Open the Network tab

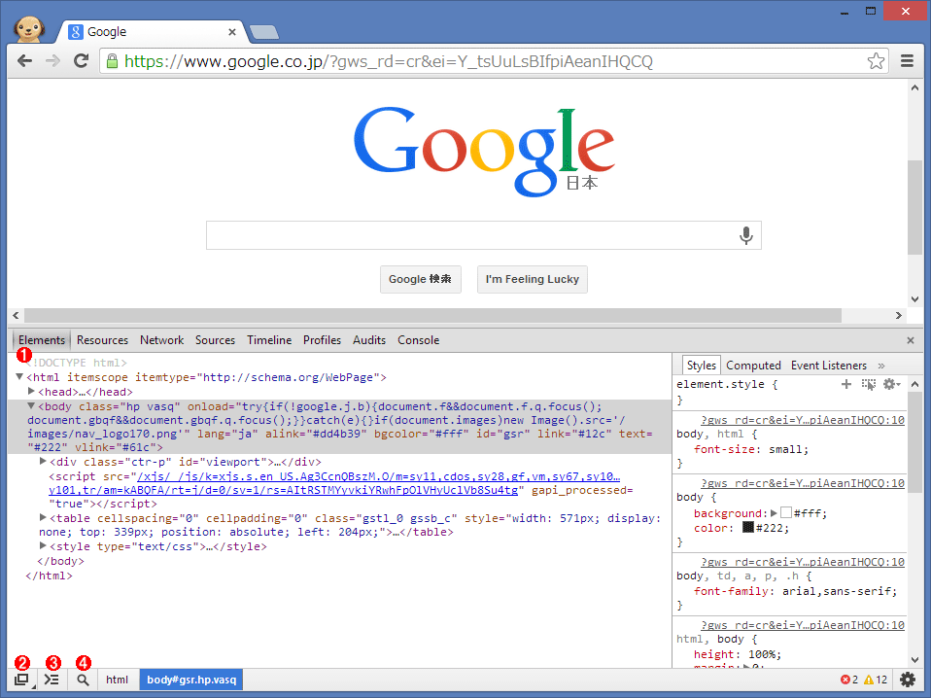161,340
